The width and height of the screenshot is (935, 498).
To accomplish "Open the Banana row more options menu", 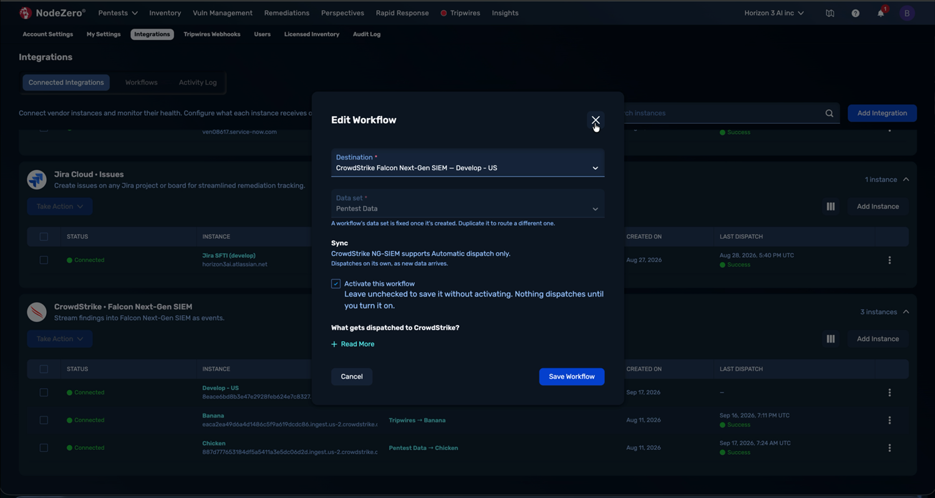I will coord(889,420).
